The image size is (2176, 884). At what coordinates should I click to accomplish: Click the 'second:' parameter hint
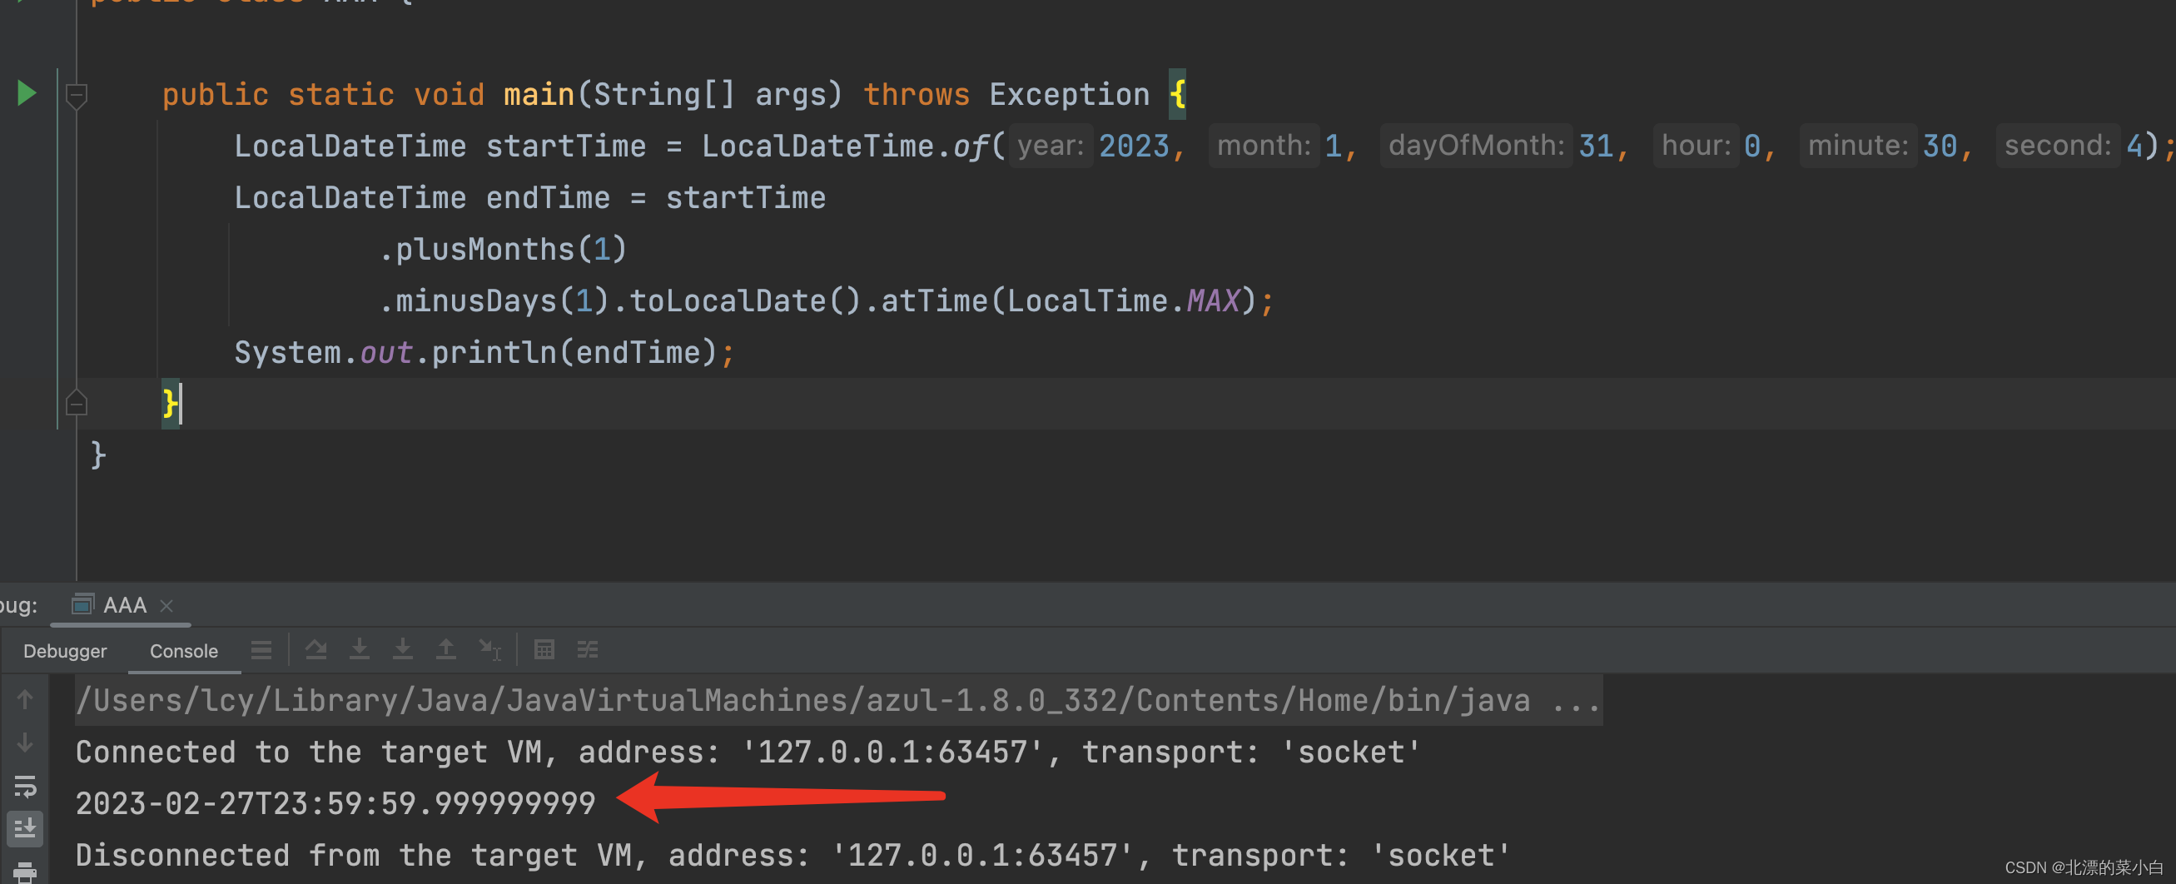(x=2058, y=145)
